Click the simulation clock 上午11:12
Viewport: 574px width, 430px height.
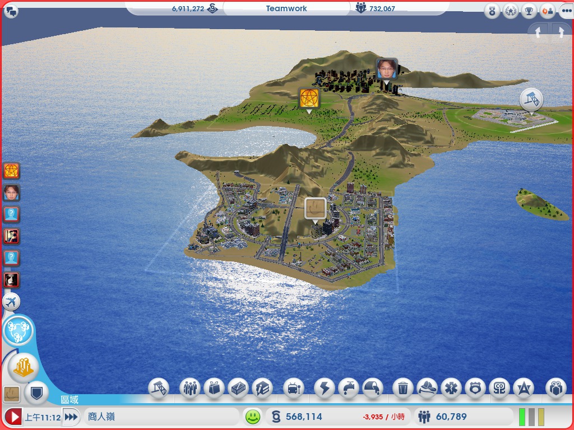pyautogui.click(x=43, y=417)
